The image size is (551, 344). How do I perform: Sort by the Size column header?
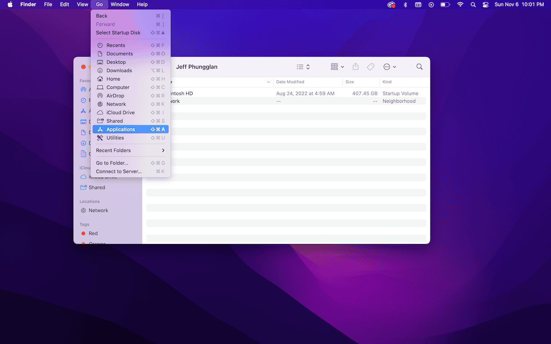349,82
